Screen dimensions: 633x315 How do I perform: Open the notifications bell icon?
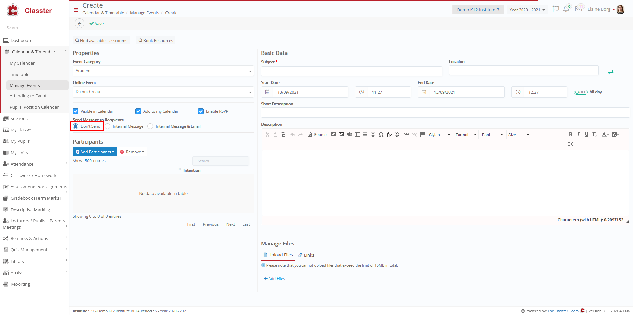[566, 9]
